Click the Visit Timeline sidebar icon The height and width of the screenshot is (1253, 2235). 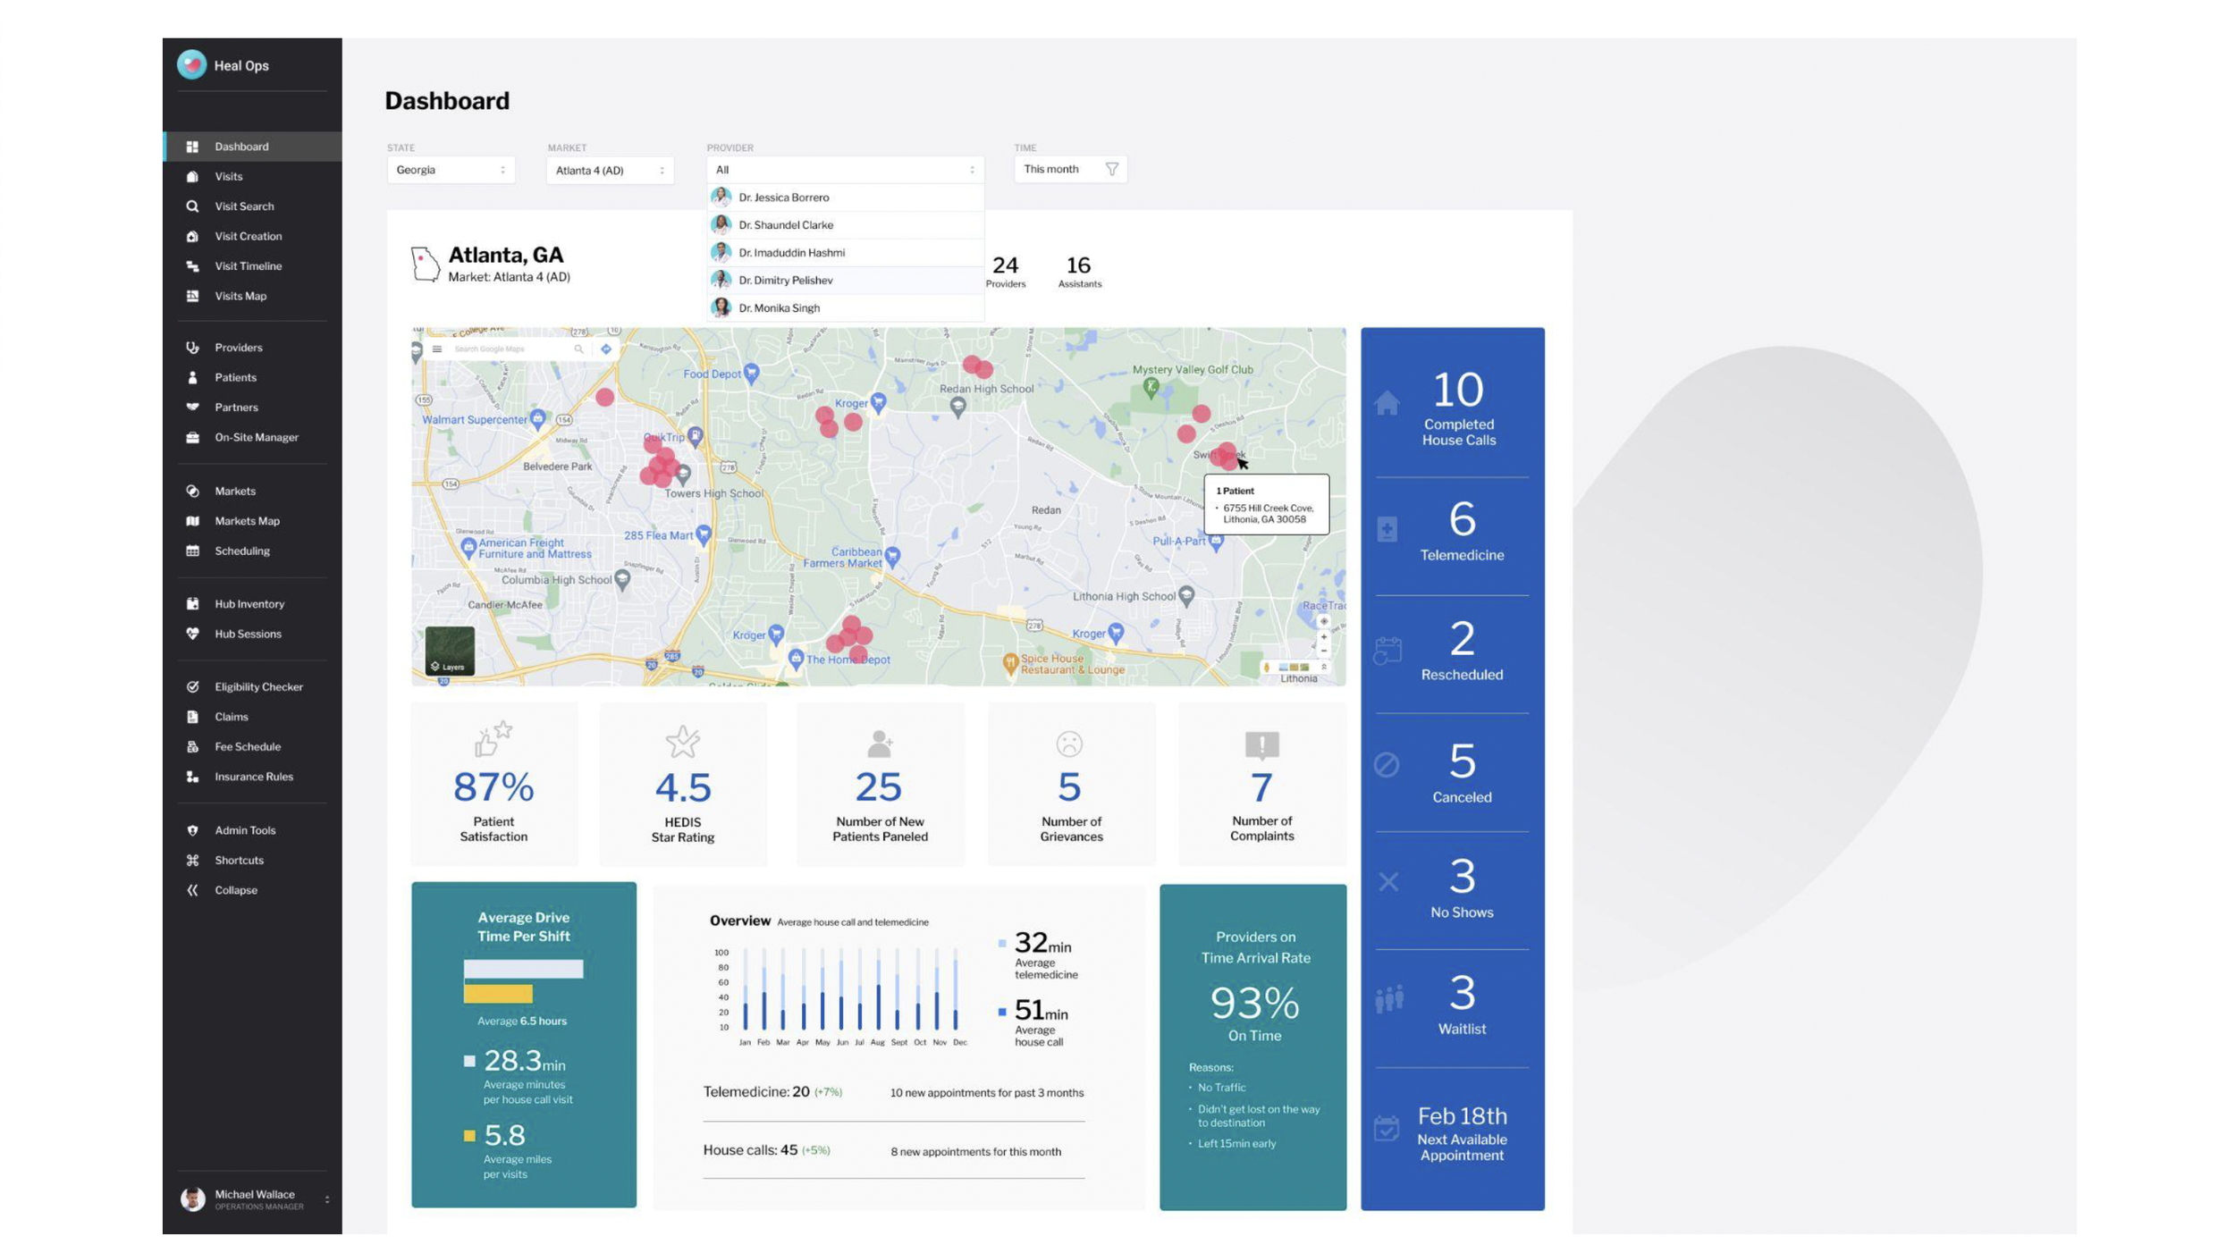(192, 266)
